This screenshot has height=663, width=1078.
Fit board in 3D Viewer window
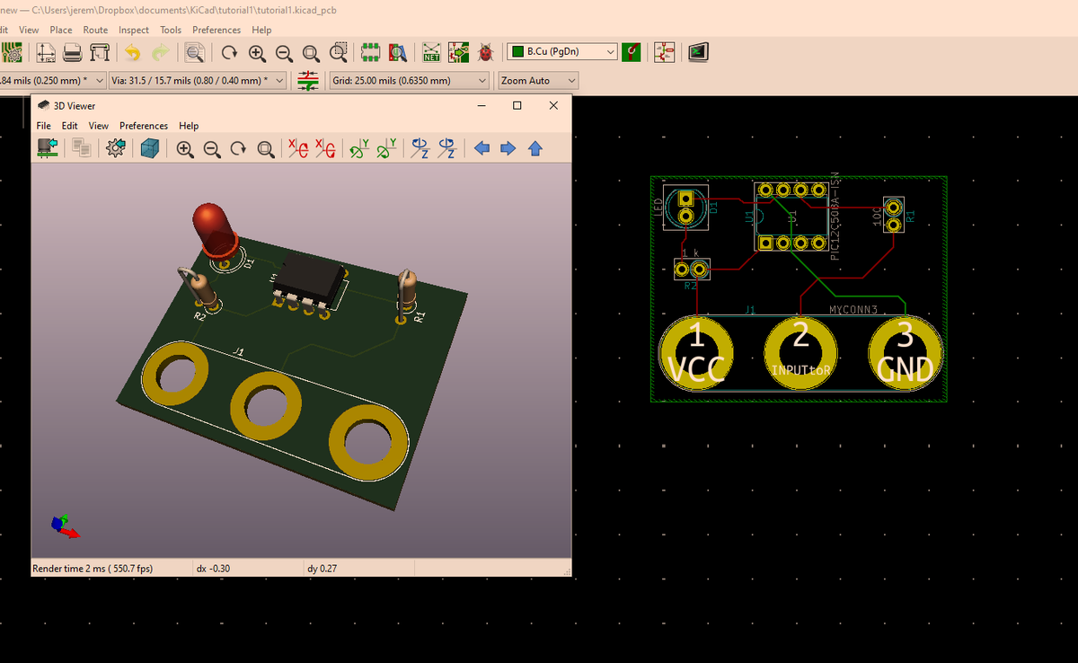click(266, 149)
